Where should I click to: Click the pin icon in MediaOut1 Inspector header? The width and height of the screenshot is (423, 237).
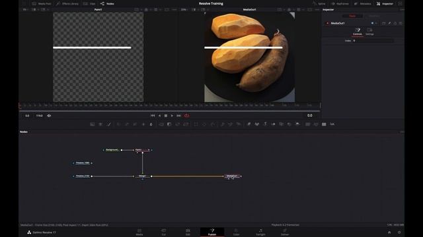389,24
